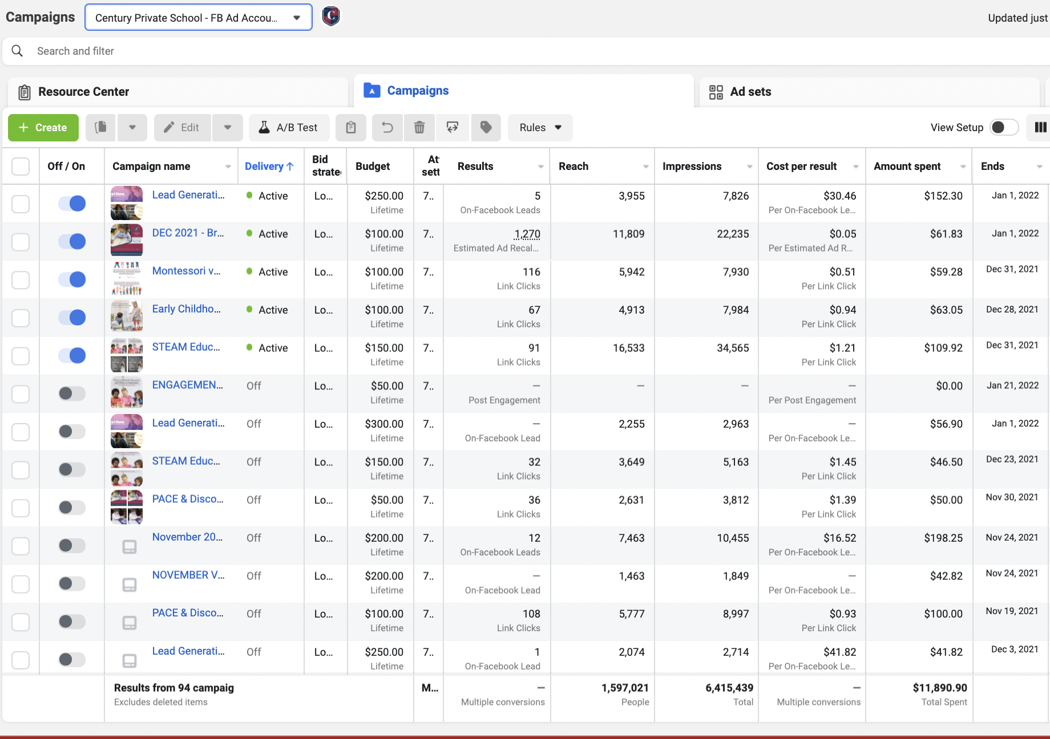
Task: Open the Results column menu arrow
Action: (x=541, y=167)
